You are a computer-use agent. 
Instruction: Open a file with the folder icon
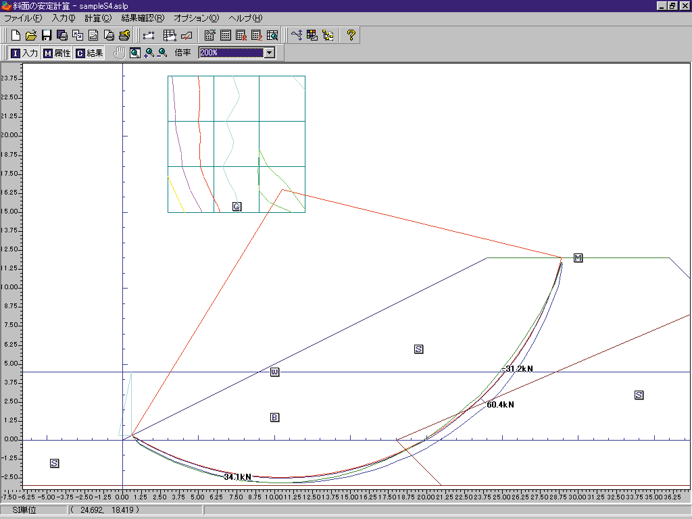[x=30, y=35]
